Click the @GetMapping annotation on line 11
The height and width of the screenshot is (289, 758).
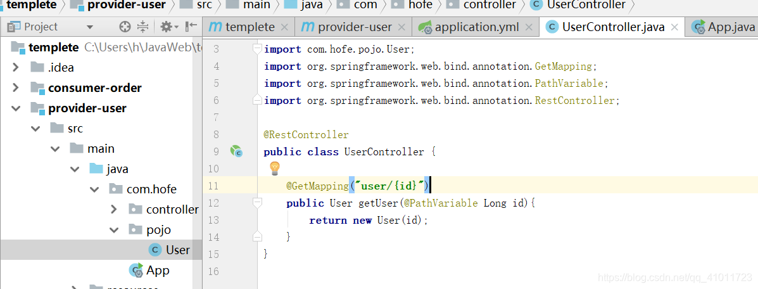(x=317, y=186)
